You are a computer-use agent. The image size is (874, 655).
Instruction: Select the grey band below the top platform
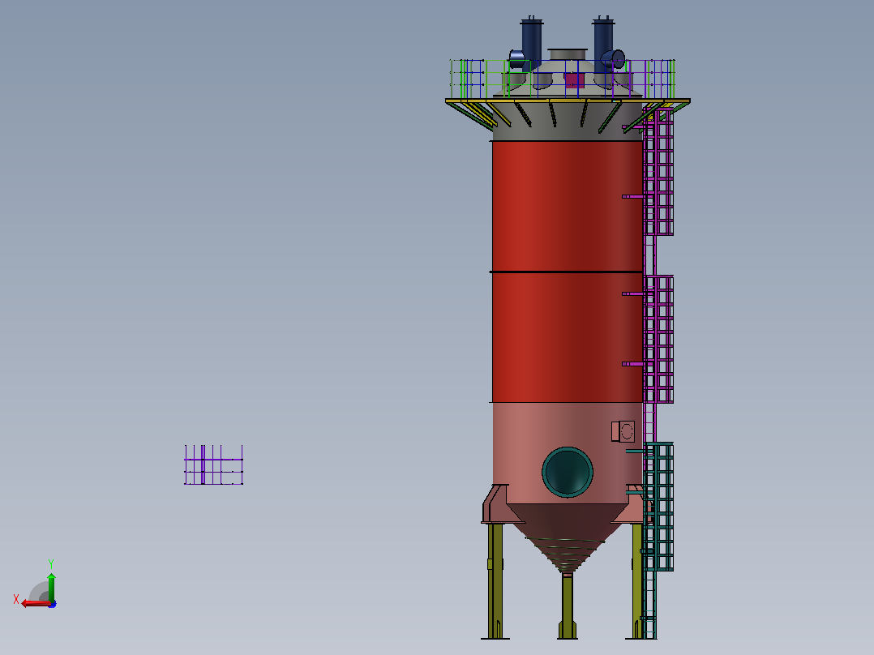567,122
